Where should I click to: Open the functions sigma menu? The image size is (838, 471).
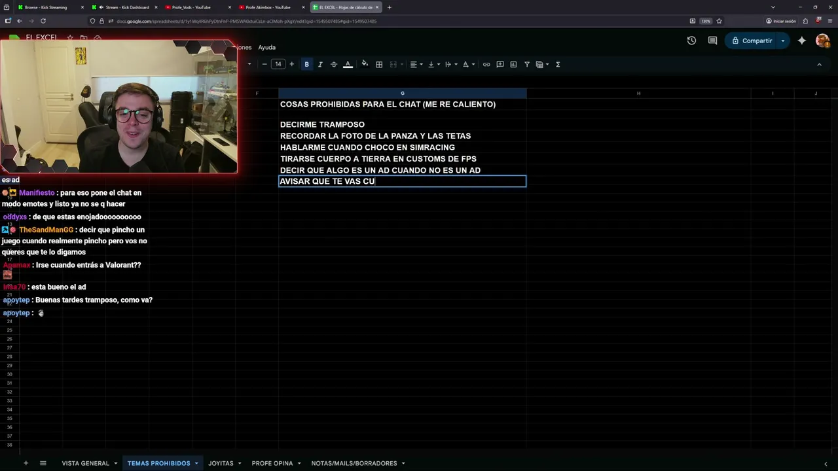558,64
